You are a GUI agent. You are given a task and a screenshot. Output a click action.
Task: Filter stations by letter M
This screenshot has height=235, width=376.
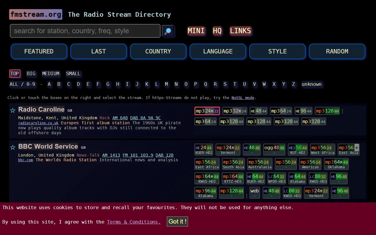pos(167,84)
